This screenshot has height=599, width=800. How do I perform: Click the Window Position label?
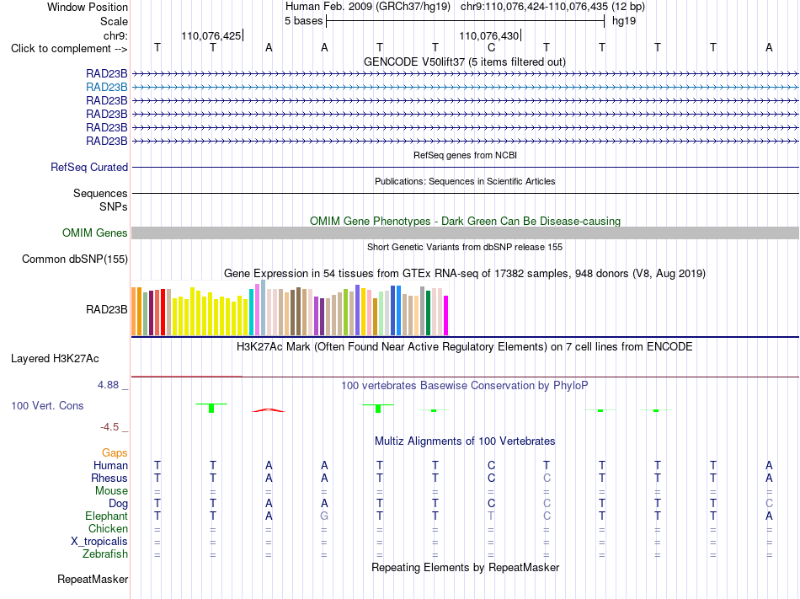88,7
